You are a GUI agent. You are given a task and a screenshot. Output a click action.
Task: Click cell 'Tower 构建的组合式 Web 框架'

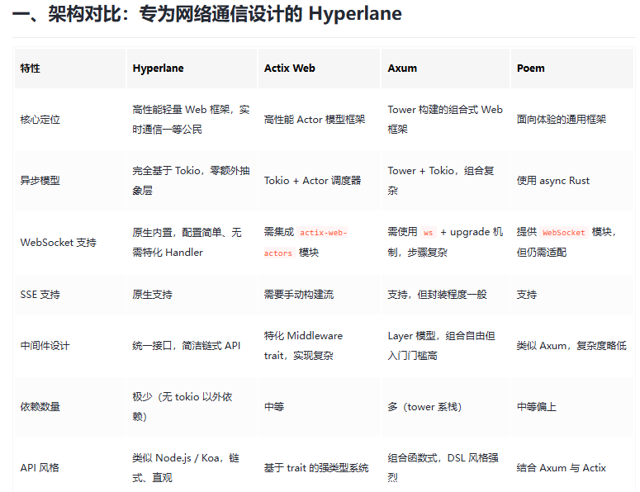[x=445, y=120]
